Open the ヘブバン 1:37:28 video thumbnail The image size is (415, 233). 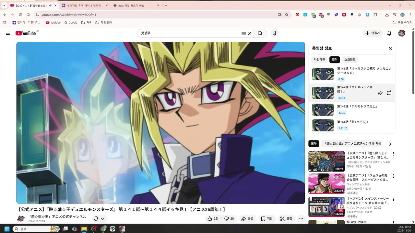(326, 207)
